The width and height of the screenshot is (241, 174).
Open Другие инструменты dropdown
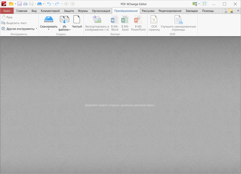[19, 29]
